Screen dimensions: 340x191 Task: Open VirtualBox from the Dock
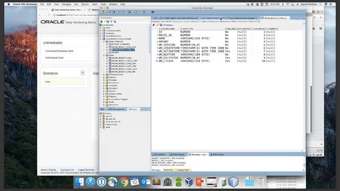(x=189, y=181)
